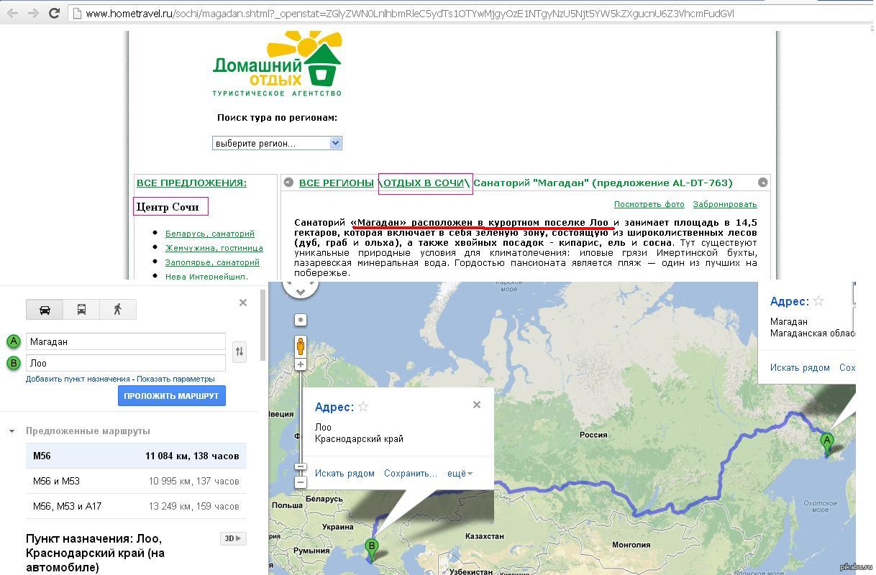Image resolution: width=876 pixels, height=575 pixels.
Task: Open Жемчужина, гостиница link
Action: point(214,248)
